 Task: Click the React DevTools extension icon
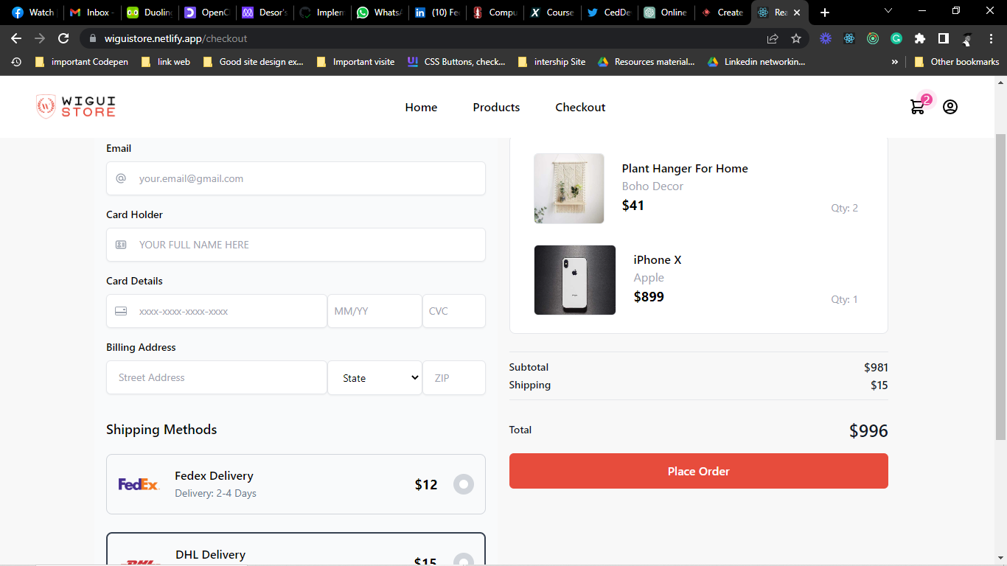[849, 38]
